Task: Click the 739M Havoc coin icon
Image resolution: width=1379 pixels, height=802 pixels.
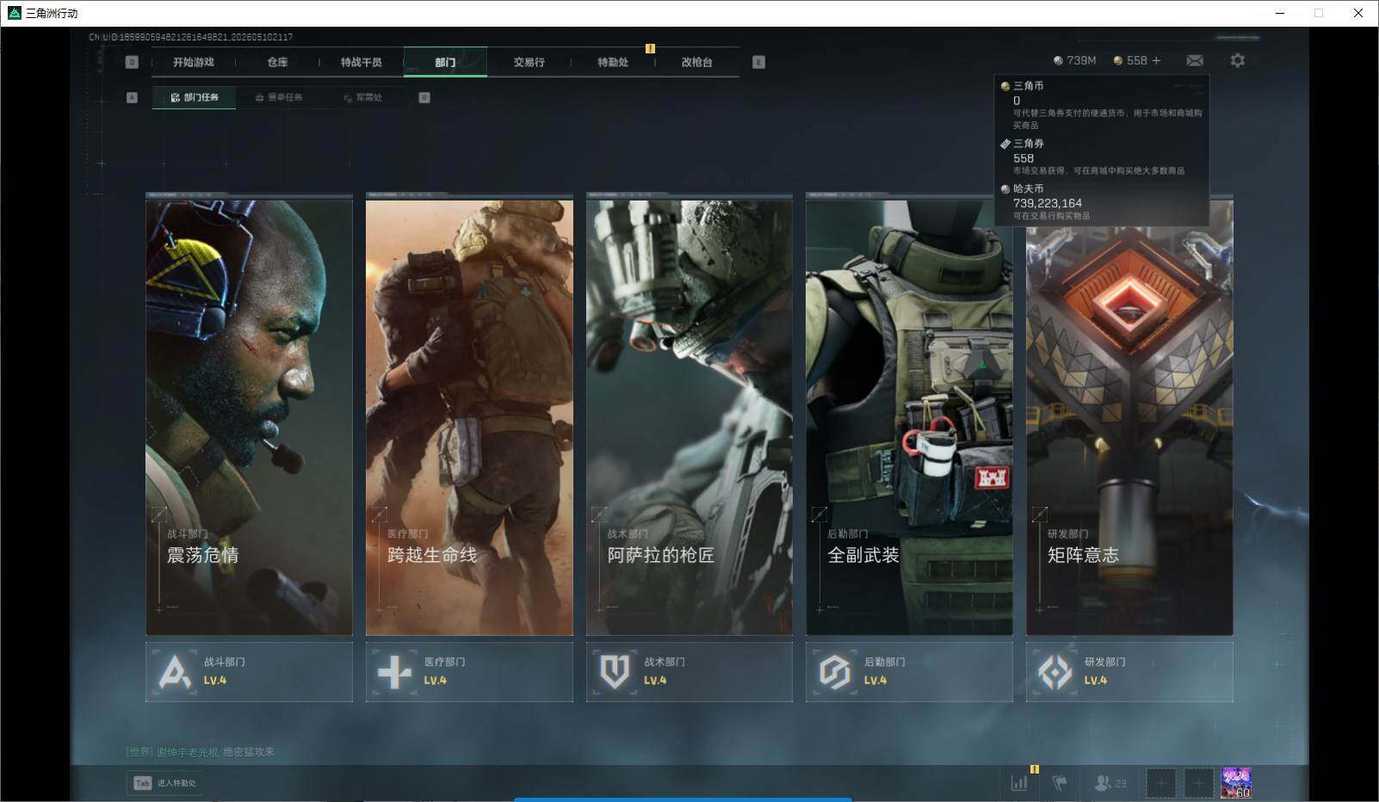Action: click(x=1058, y=60)
